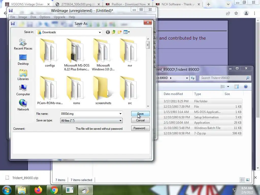Open a new Chrome tab

point(208,4)
